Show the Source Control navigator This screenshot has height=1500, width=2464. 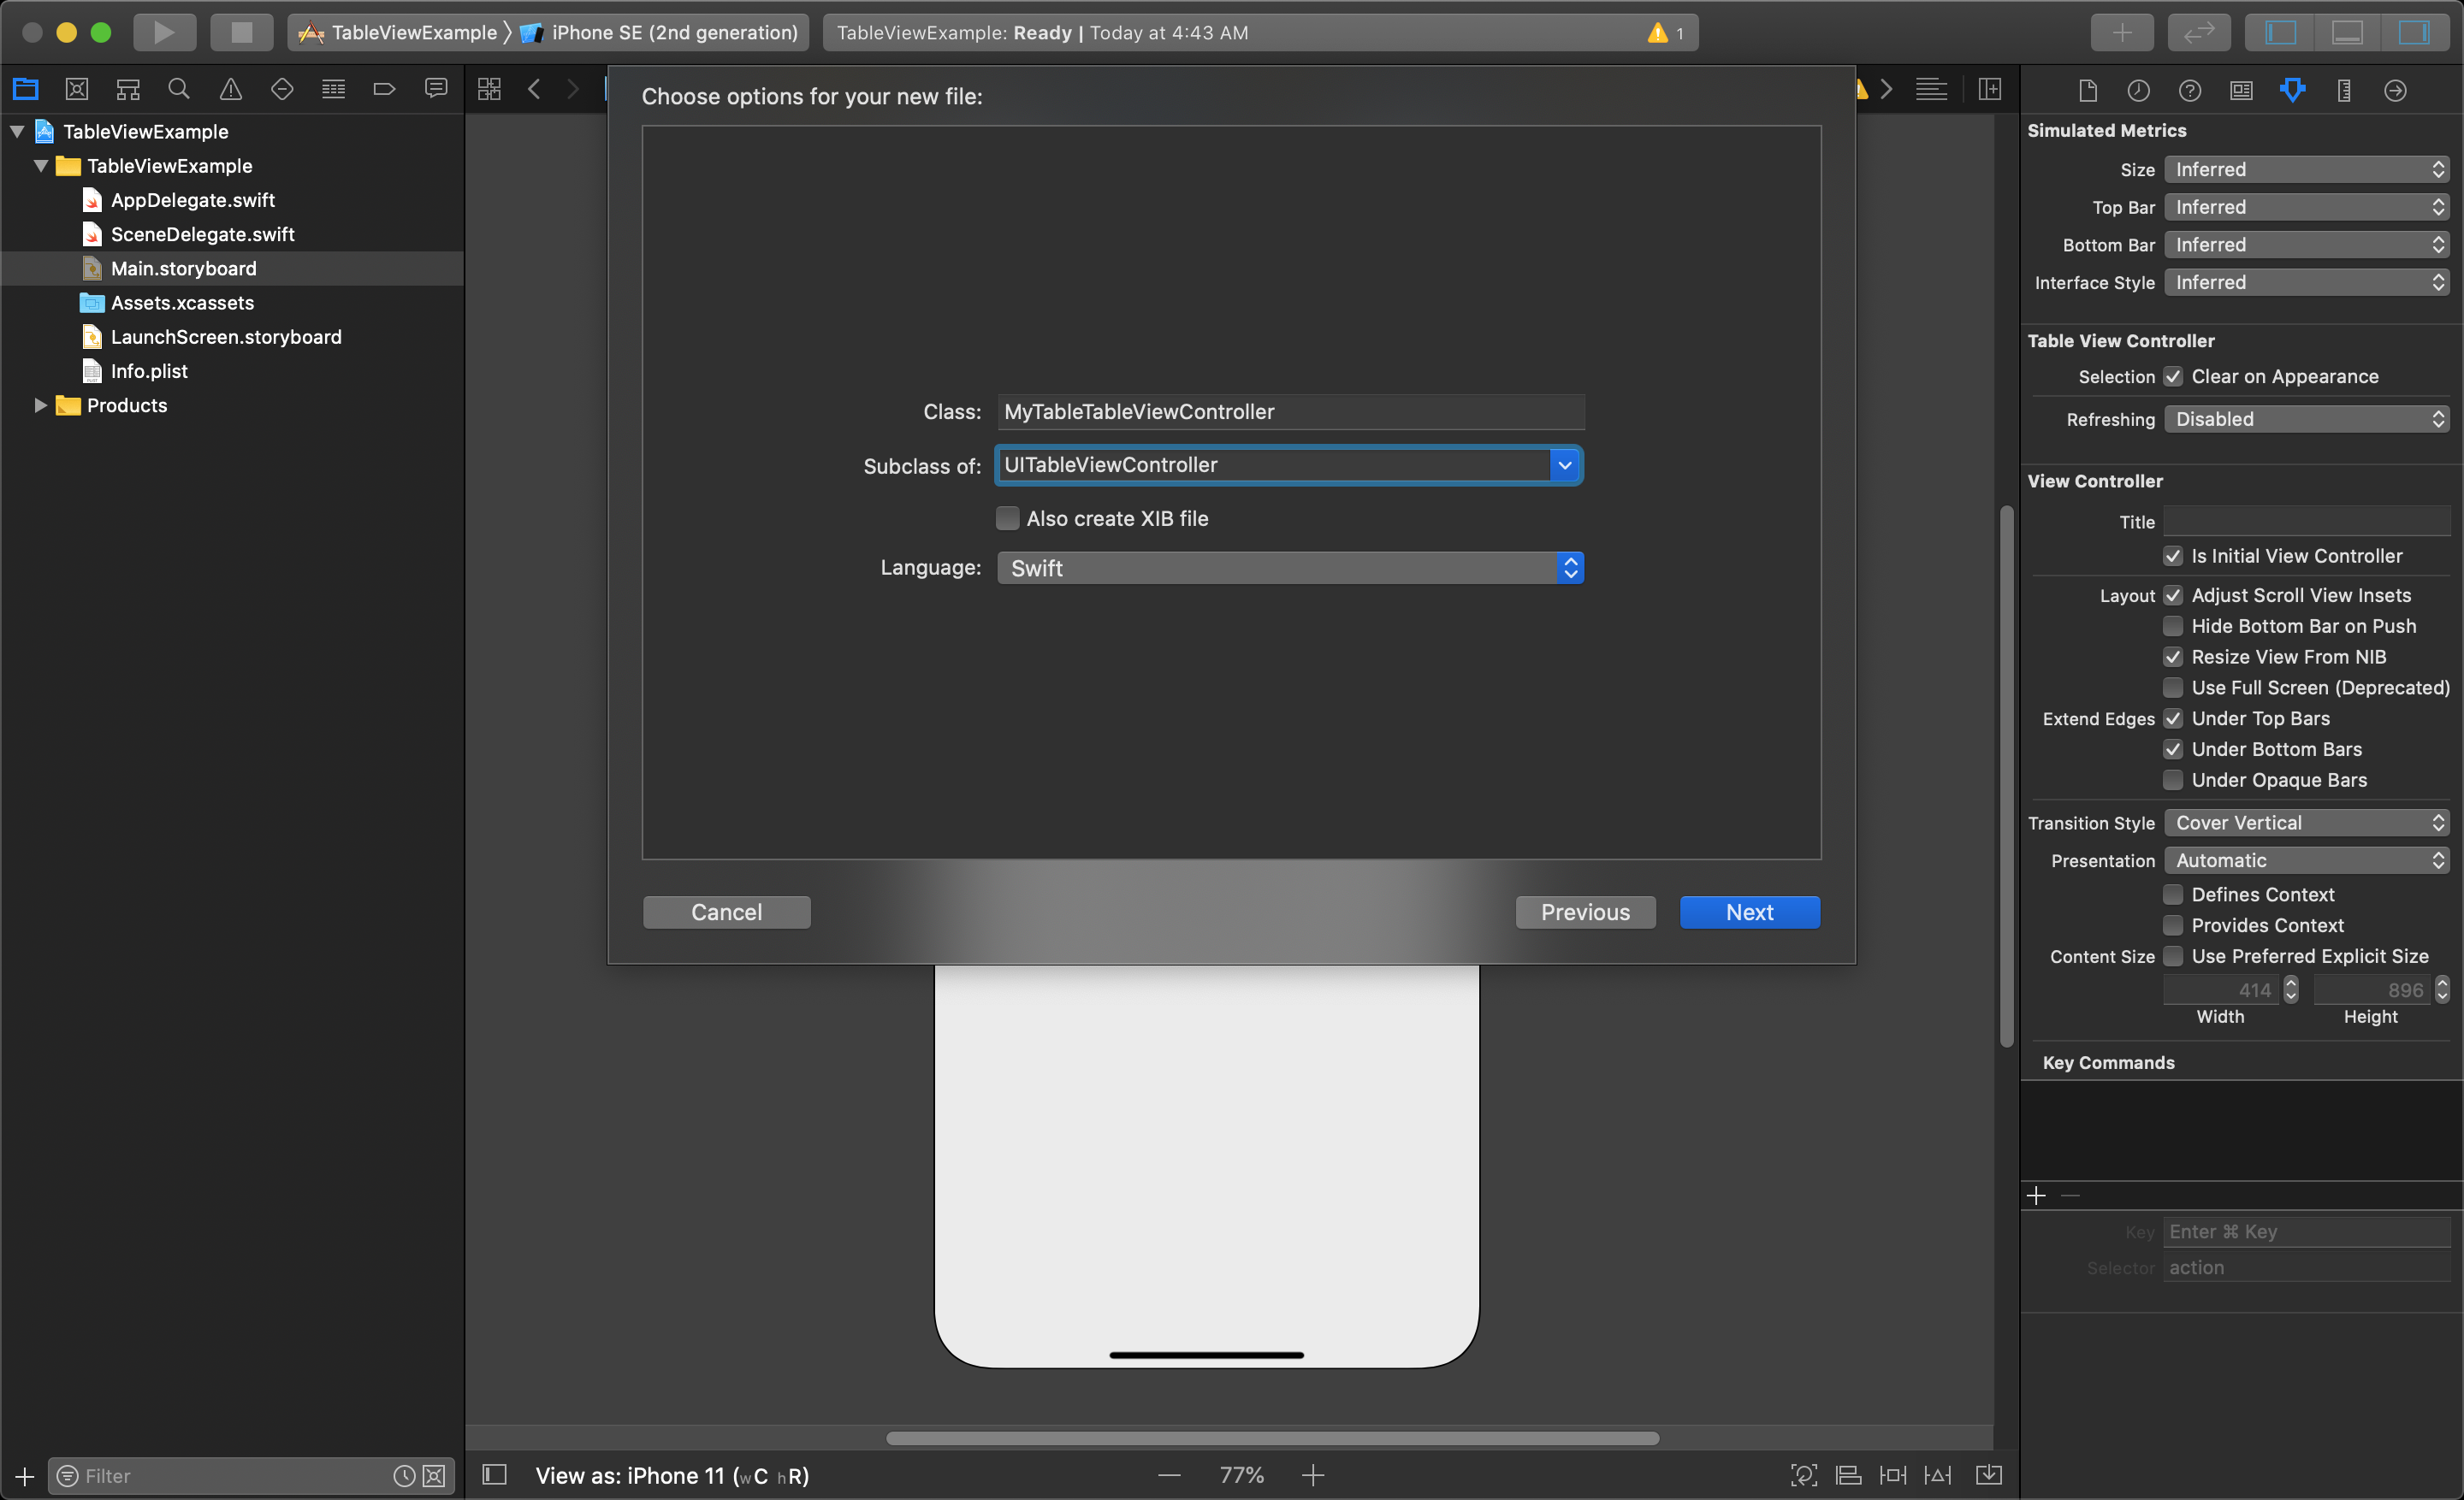pos(77,89)
